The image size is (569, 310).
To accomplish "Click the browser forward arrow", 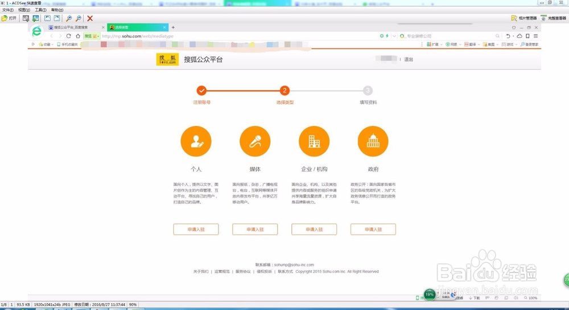I will point(60,36).
